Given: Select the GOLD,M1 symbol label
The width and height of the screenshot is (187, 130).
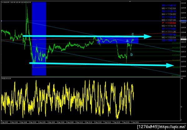Looking at the screenshot, I should [x=6, y=2].
